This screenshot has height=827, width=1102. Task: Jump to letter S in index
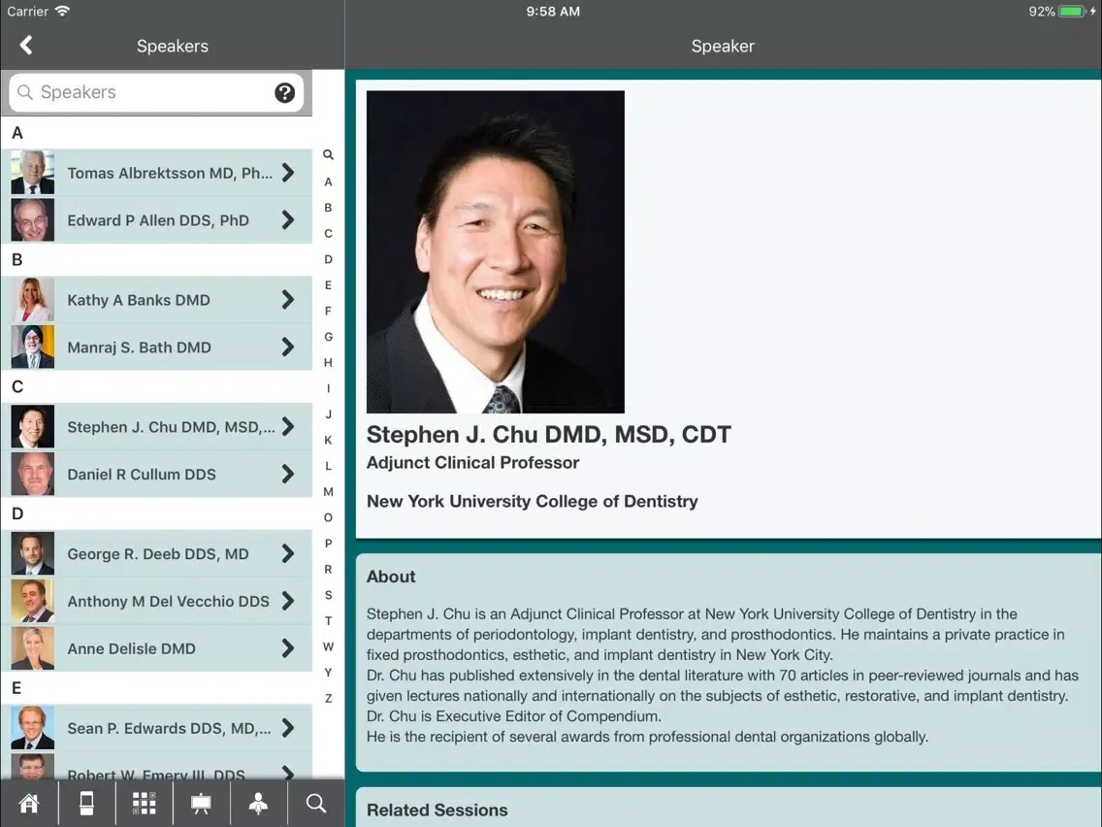click(328, 595)
